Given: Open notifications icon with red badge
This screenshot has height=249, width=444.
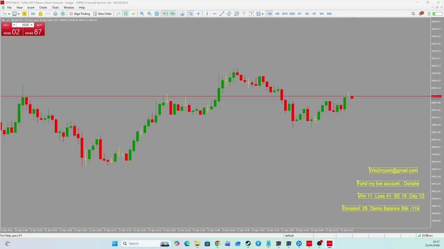Looking at the screenshot, I should [421, 14].
